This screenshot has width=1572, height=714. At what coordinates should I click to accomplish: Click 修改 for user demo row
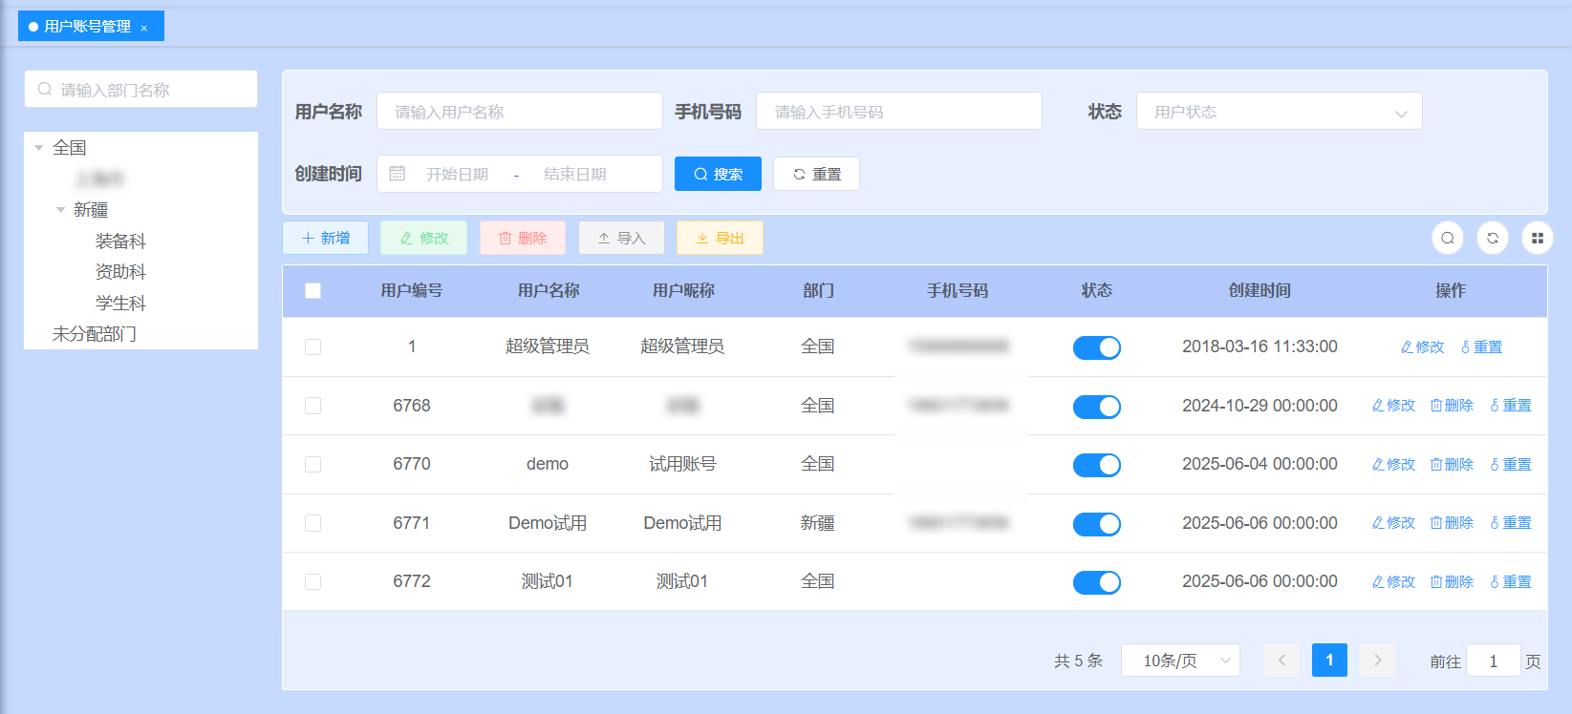pyautogui.click(x=1393, y=465)
